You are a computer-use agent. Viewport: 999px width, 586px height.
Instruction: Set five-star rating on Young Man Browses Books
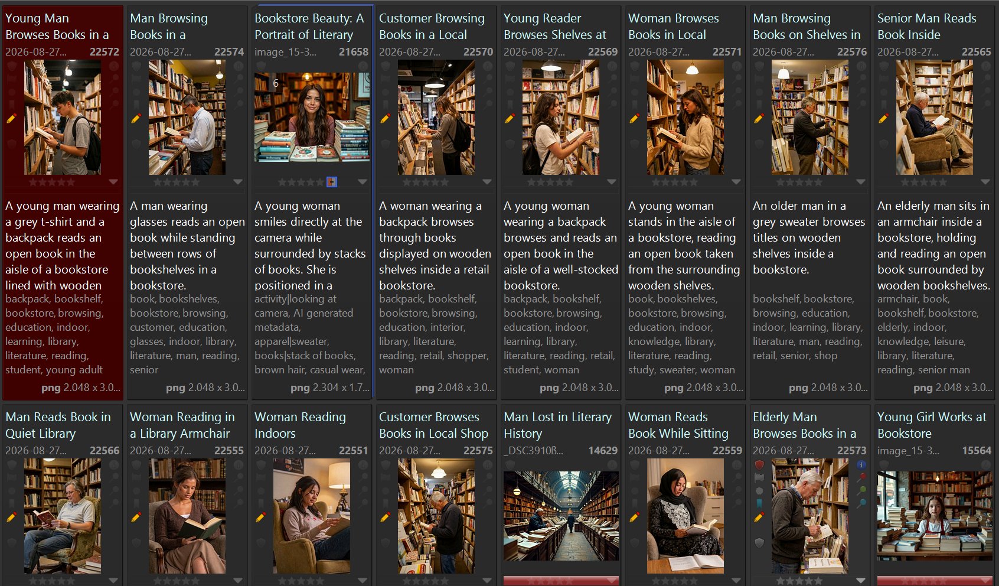71,183
